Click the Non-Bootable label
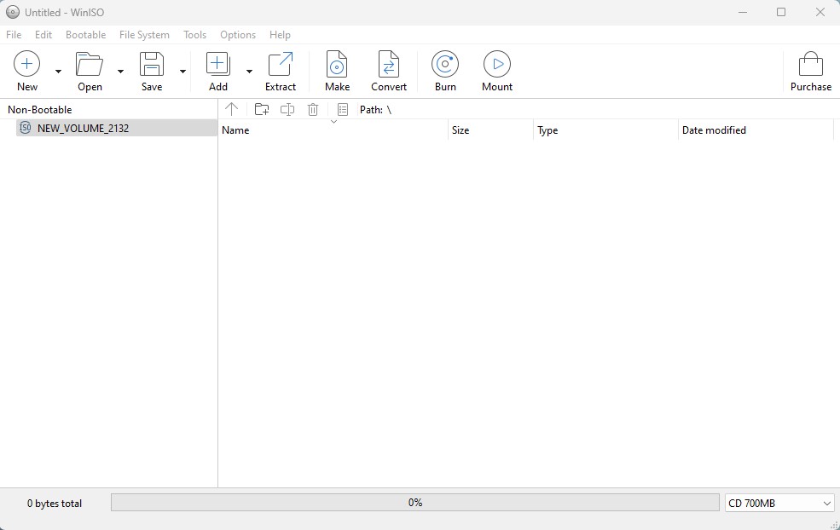This screenshot has height=530, width=840. (x=39, y=110)
